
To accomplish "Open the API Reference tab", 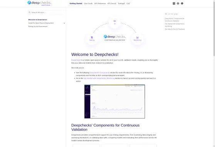I will 100,3.
